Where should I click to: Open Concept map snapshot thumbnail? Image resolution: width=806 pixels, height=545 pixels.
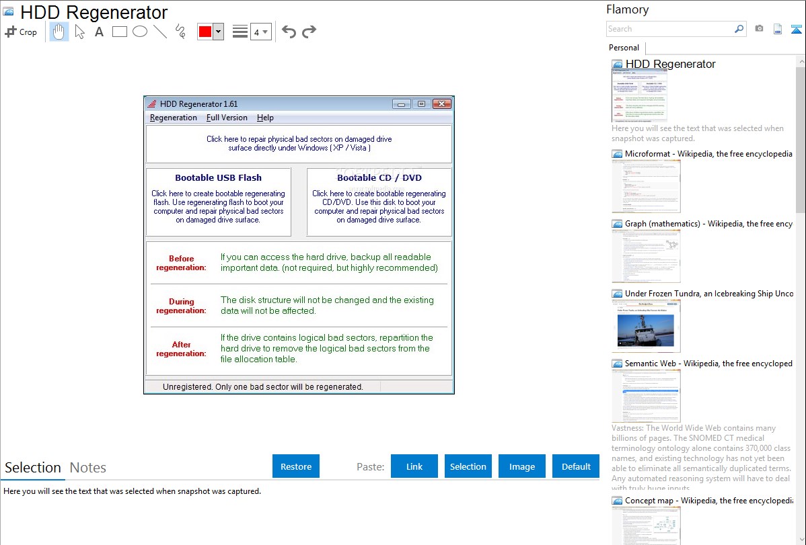pyautogui.click(x=646, y=526)
